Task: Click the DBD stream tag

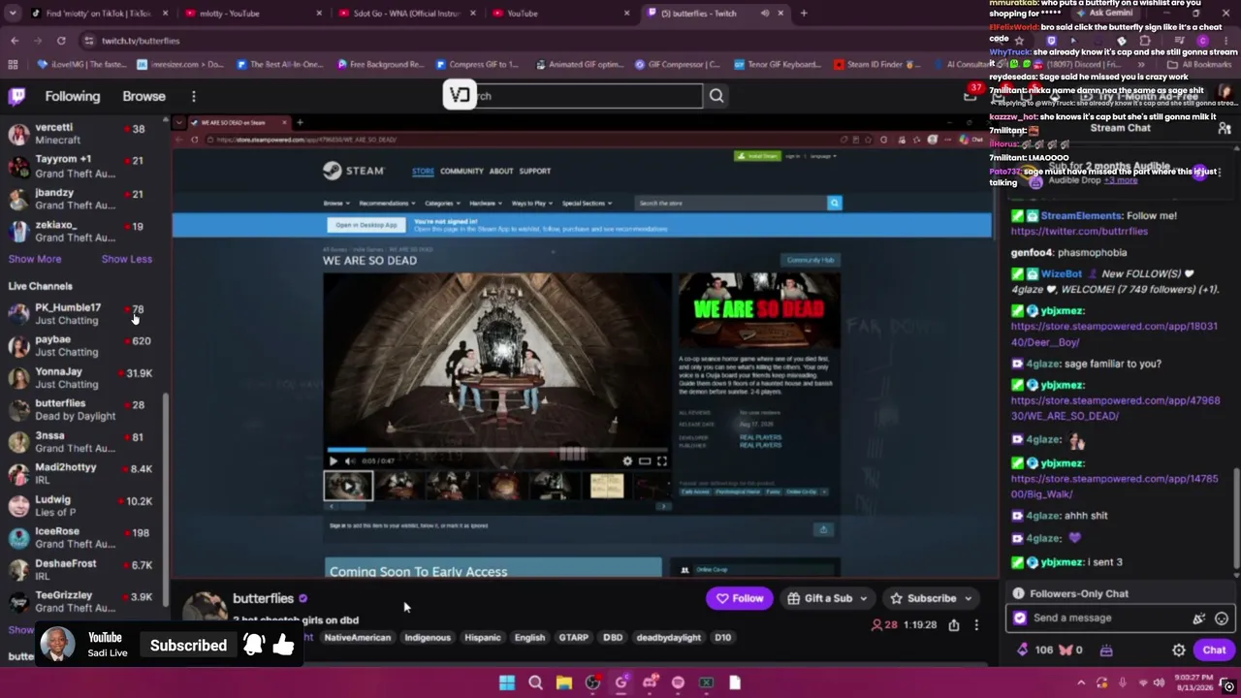Action: (x=613, y=638)
